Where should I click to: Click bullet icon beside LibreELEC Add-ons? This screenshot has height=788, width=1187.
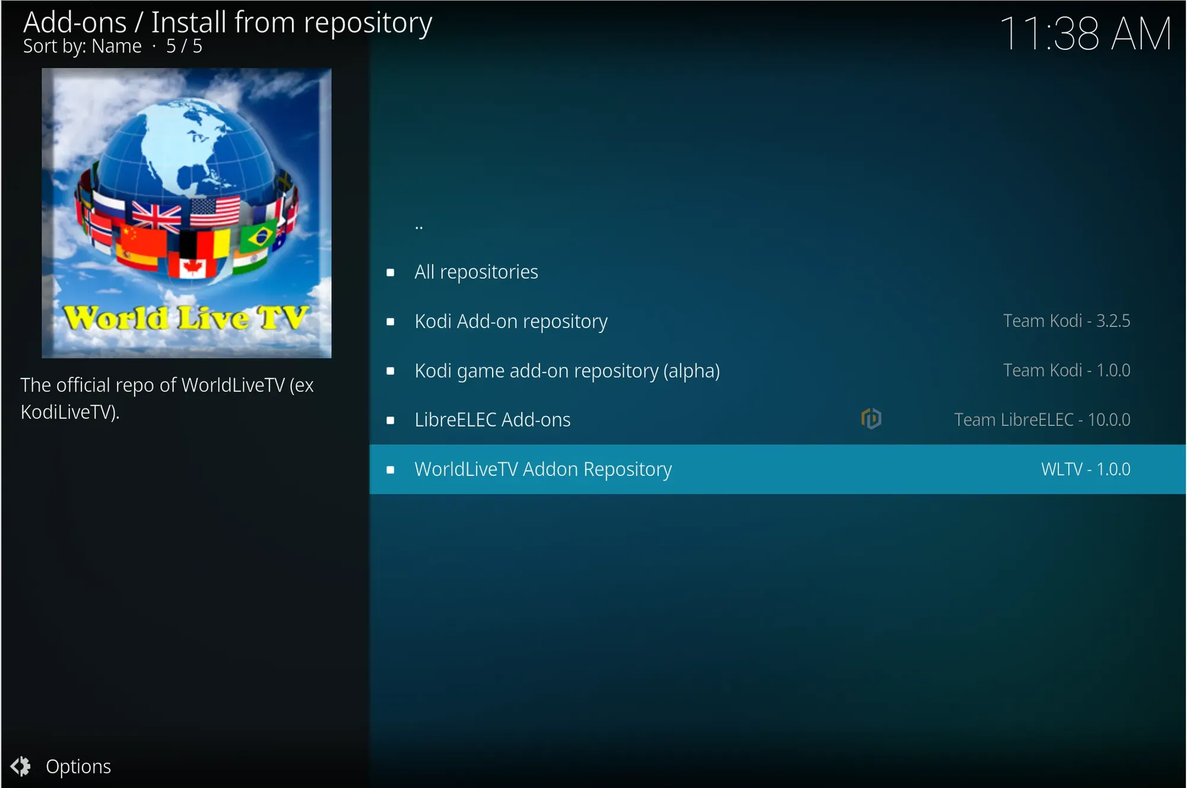[391, 420]
